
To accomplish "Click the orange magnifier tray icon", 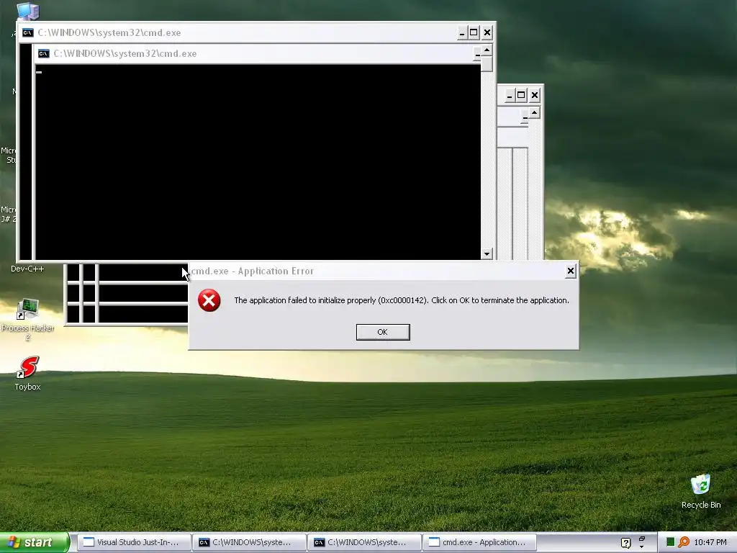I will 684,542.
